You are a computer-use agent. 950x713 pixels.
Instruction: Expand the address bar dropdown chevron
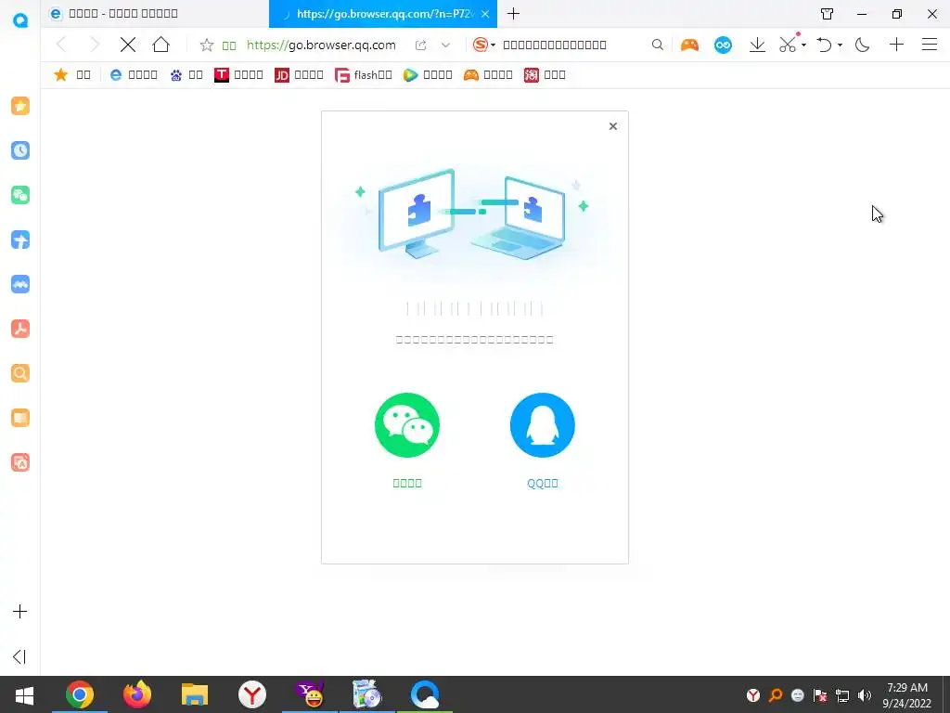point(446,45)
